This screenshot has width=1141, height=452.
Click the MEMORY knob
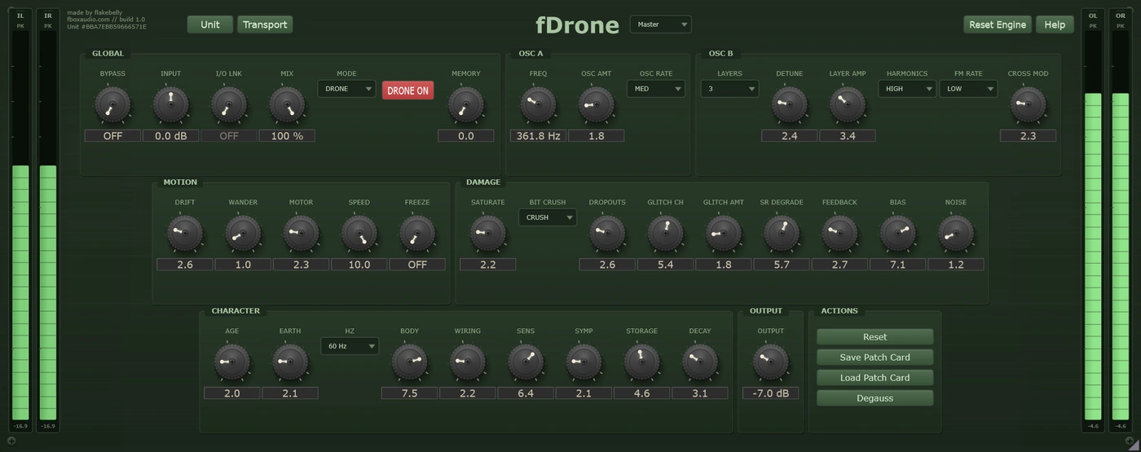tap(466, 105)
